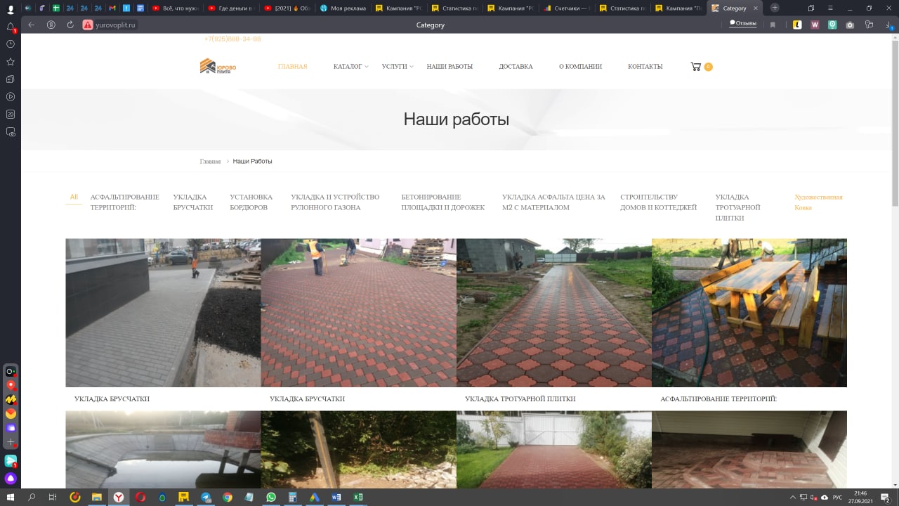Open the green map-pin extension icon

tap(832, 25)
